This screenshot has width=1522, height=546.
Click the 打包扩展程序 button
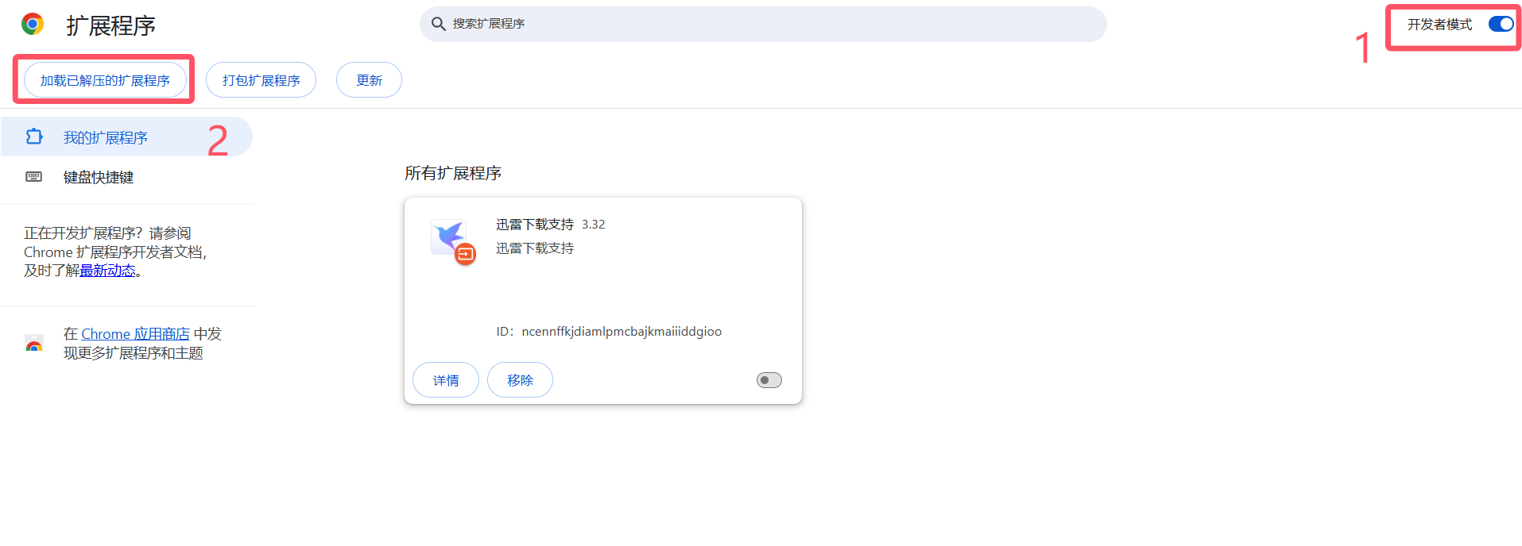pos(261,80)
